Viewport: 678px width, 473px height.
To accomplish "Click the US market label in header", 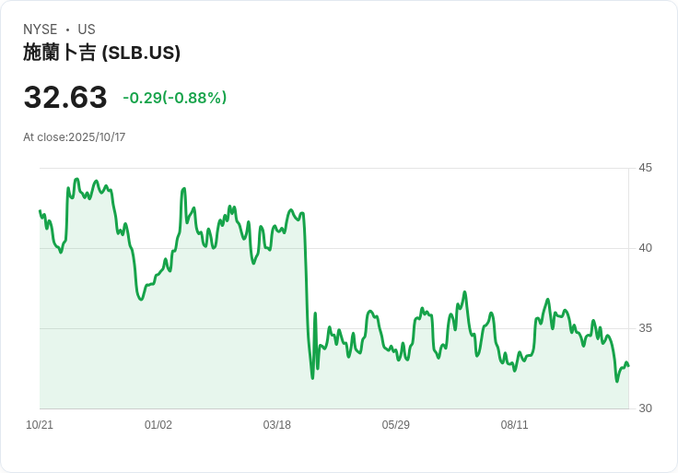I will pos(87,30).
